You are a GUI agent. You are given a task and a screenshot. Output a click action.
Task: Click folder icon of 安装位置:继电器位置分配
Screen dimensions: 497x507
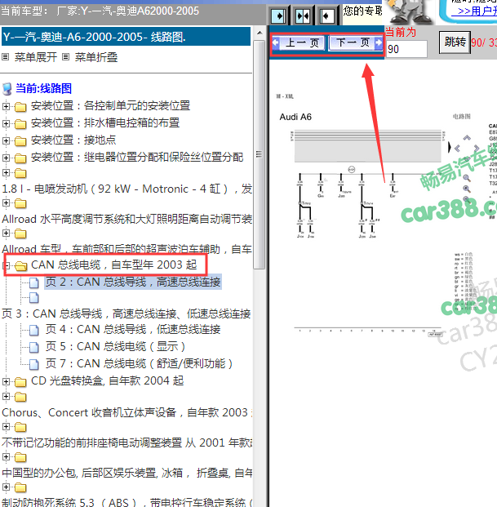tap(20, 158)
